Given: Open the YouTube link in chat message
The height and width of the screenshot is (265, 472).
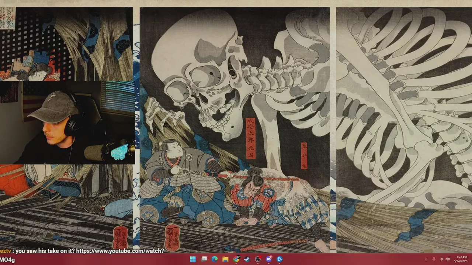Looking at the screenshot, I should click(x=120, y=251).
